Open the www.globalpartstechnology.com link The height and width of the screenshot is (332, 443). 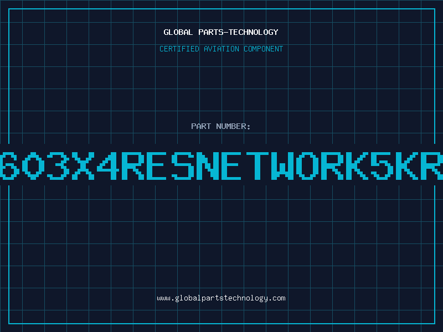(x=221, y=298)
